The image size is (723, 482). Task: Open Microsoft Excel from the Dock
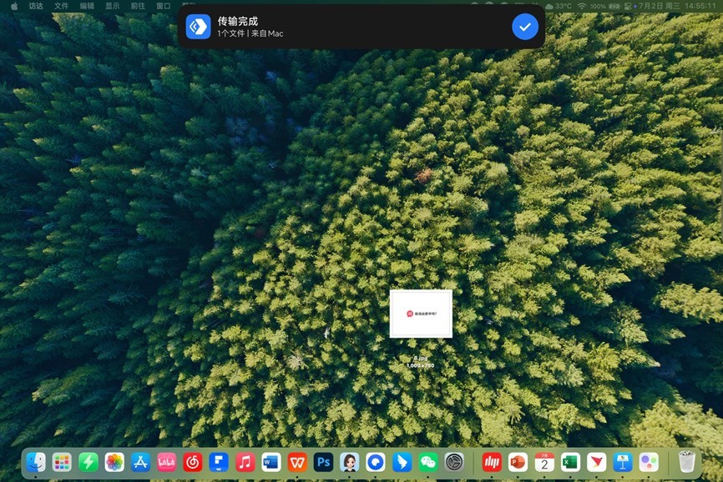tap(569, 460)
